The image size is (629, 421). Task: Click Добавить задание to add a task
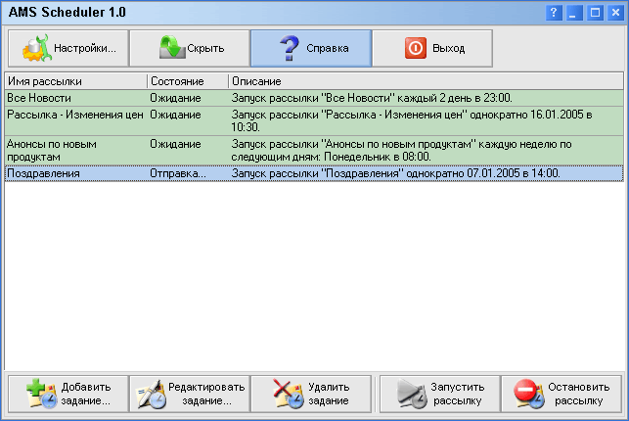tap(67, 394)
